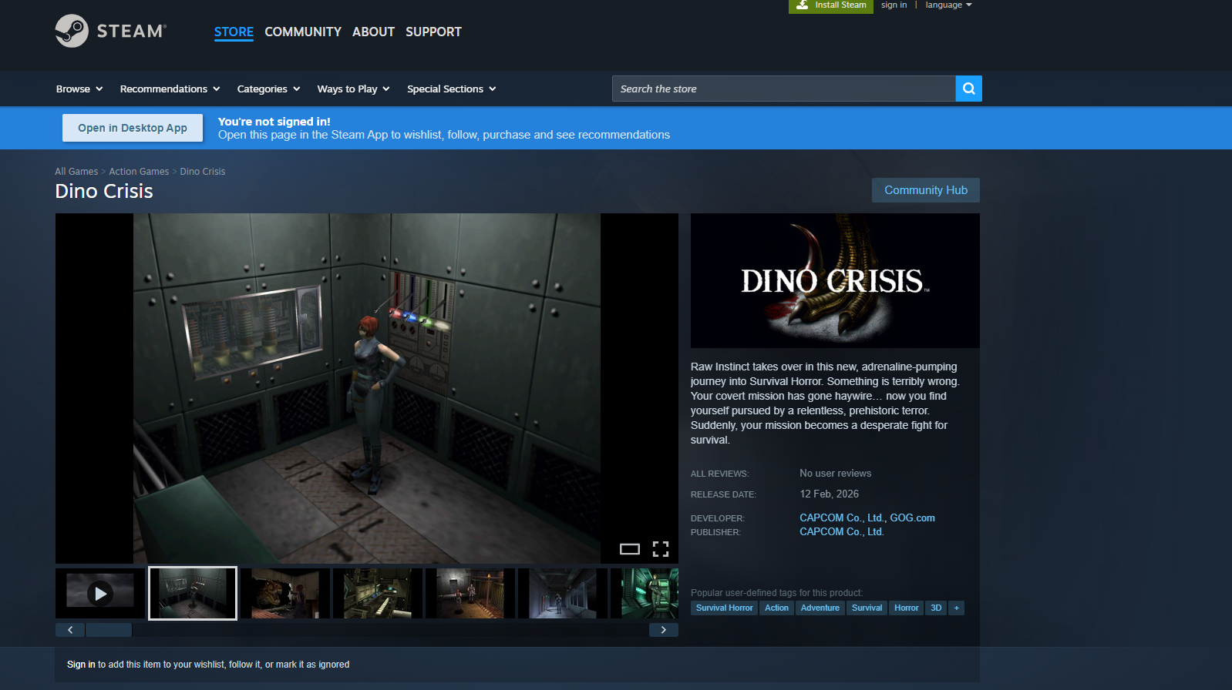The height and width of the screenshot is (690, 1232).
Task: Open the Special Sections dropdown
Action: click(452, 89)
